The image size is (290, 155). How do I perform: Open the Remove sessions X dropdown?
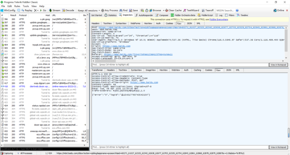[x=36, y=10]
